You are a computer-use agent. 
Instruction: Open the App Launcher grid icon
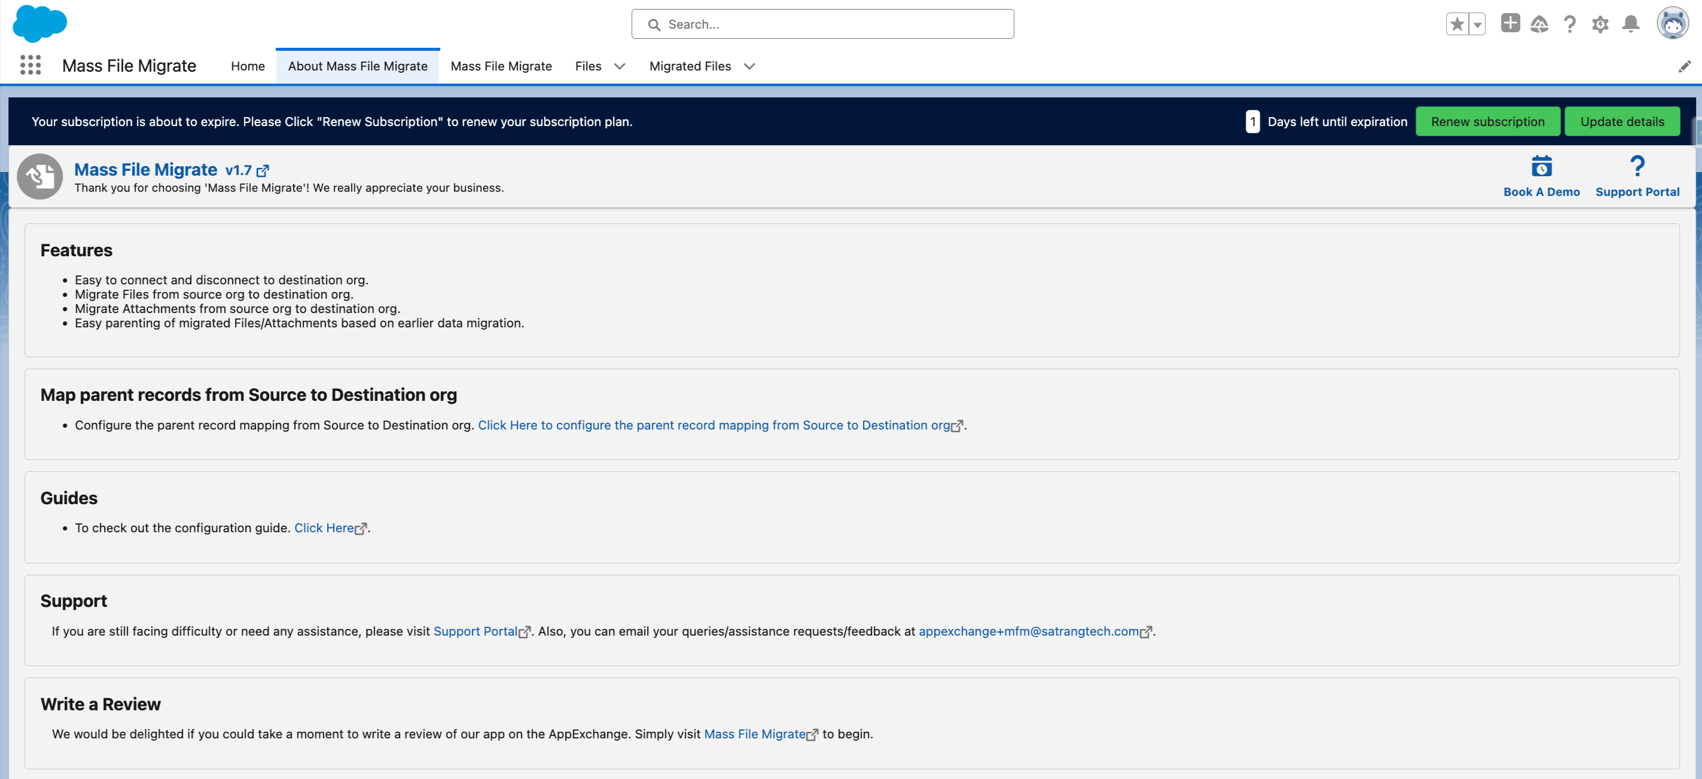coord(30,65)
